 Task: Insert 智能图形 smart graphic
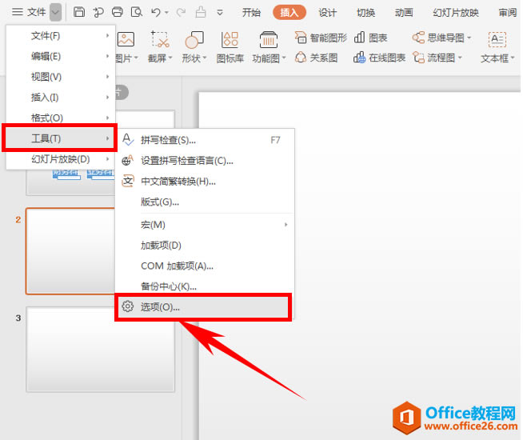(321, 38)
